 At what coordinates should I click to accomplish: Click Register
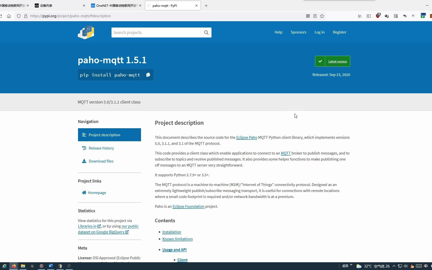click(339, 32)
